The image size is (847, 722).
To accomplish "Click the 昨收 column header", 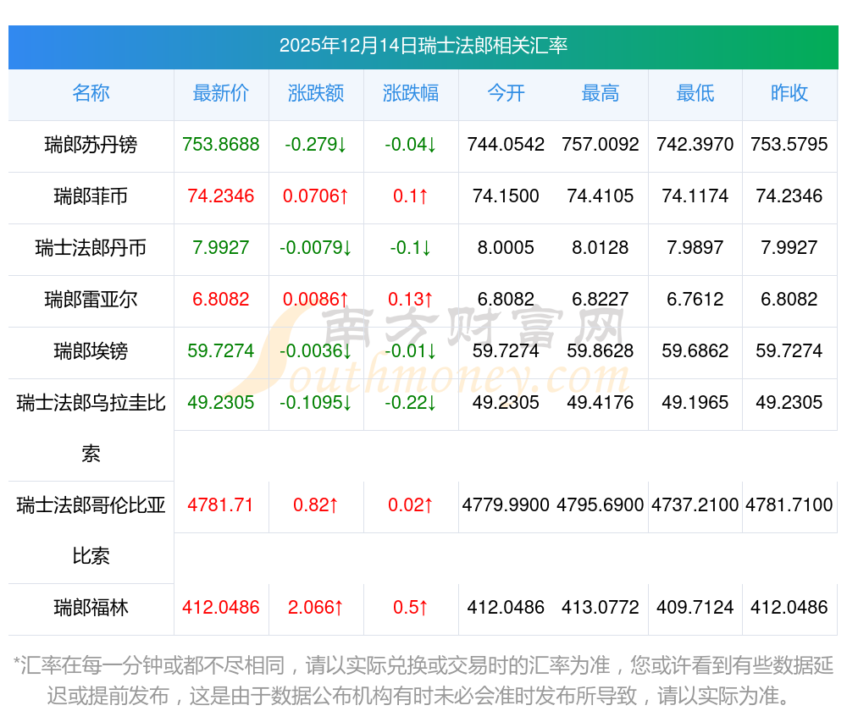I will [x=789, y=94].
